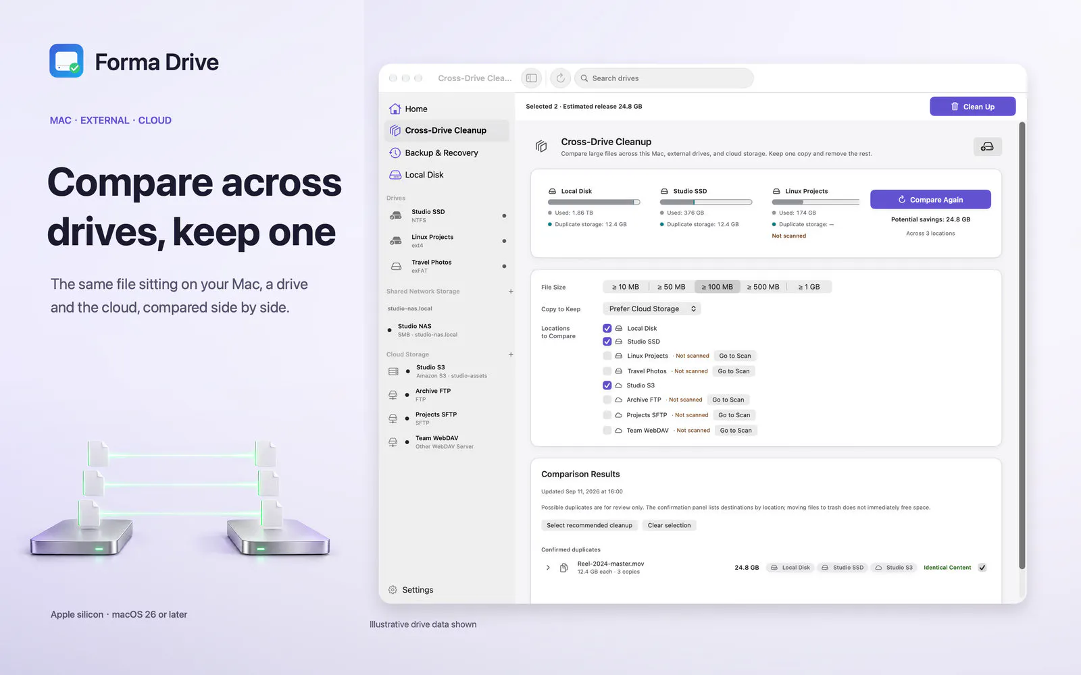Select Studio NAS in the sidebar
This screenshot has height=675, width=1081.
click(x=447, y=330)
